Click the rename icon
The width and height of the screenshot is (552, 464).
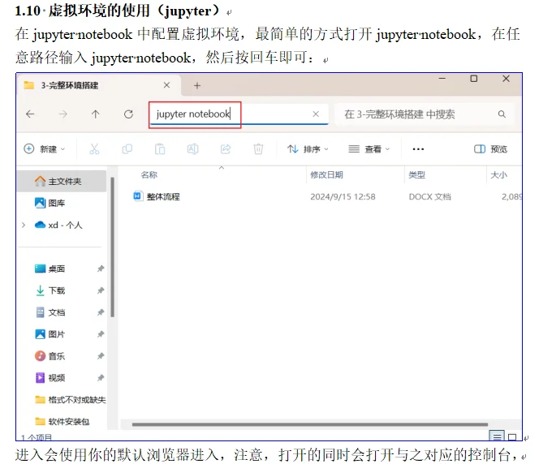(x=192, y=149)
